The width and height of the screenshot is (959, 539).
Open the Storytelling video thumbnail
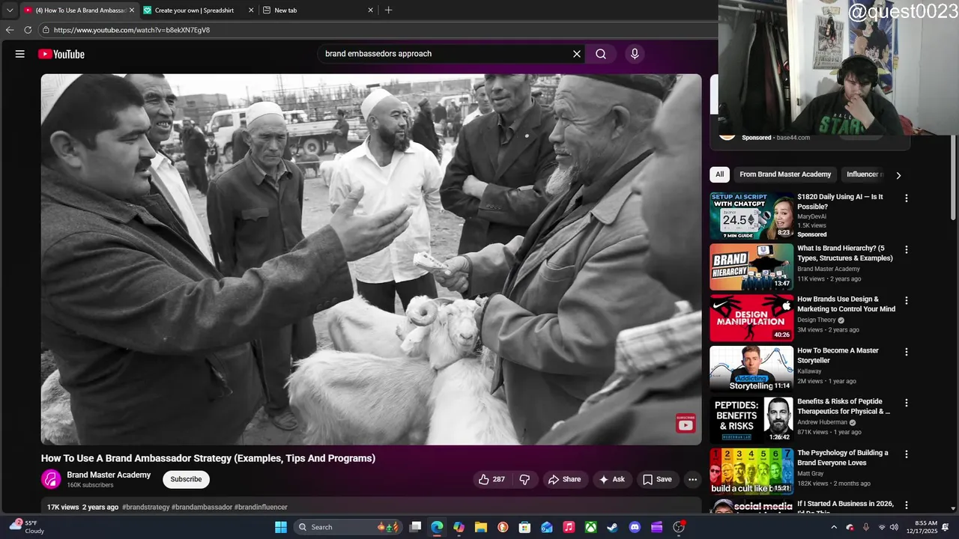pos(751,369)
